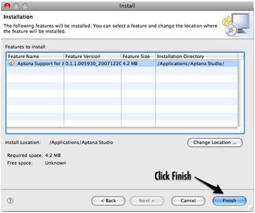255x213 pixels.
Task: Click the Required space 4.2 MB value
Action: [x=53, y=155]
